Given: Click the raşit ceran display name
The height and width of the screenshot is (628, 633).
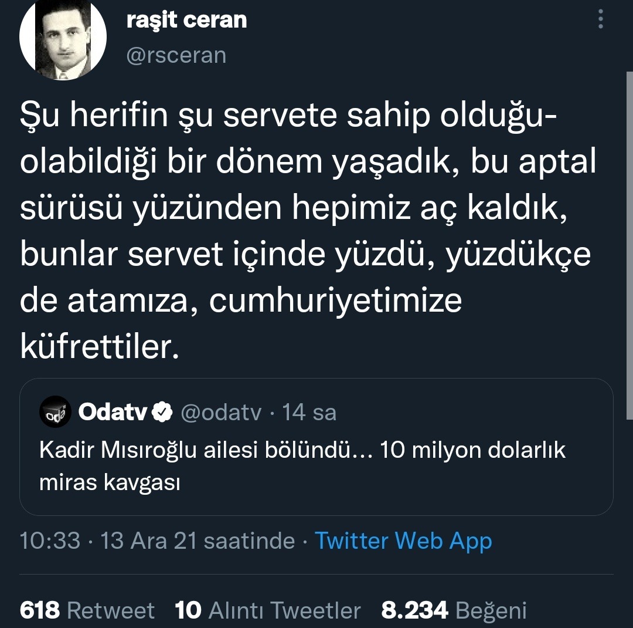Looking at the screenshot, I should [x=186, y=21].
